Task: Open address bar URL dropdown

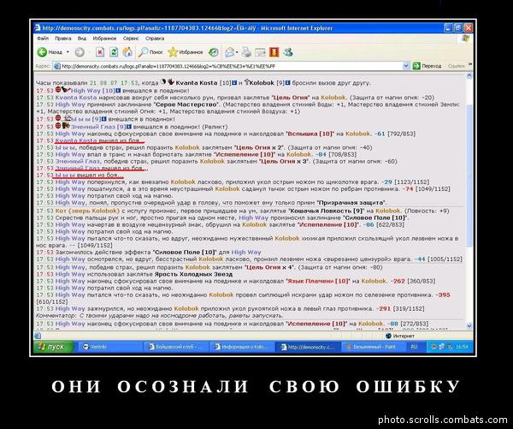Action: [x=406, y=66]
